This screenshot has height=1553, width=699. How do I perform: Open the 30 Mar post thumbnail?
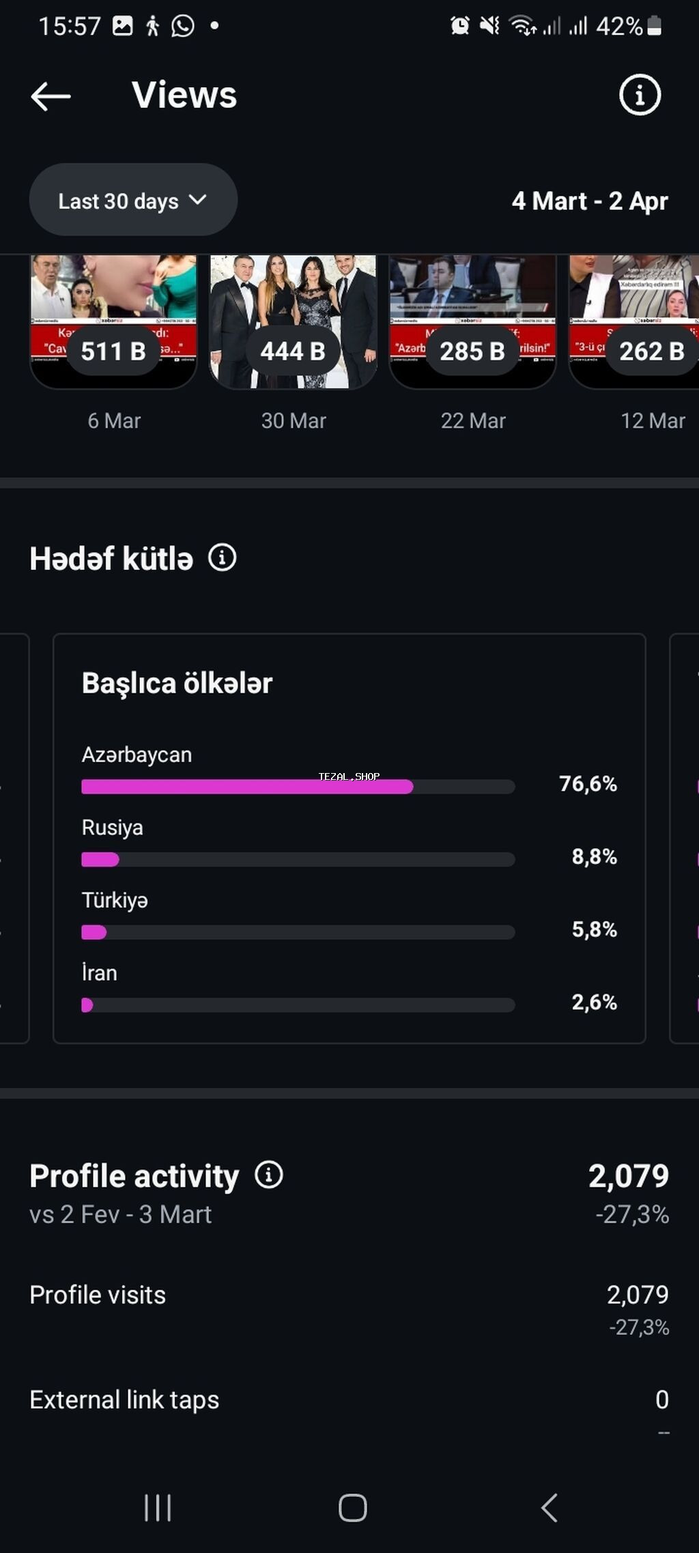point(294,321)
